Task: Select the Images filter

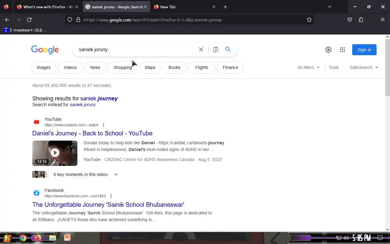Action: (x=44, y=67)
